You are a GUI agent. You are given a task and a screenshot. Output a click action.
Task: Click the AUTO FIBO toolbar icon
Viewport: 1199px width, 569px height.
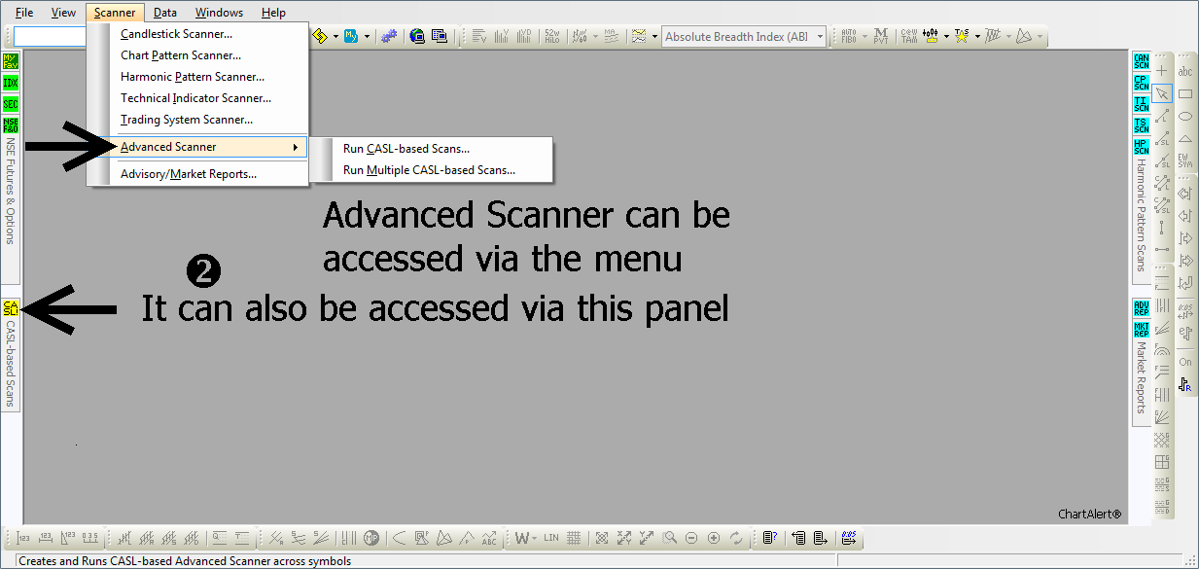(x=848, y=37)
